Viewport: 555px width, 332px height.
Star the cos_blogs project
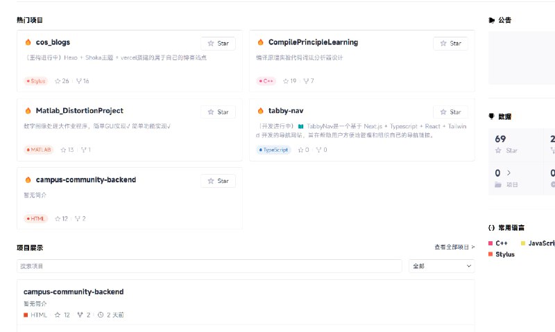(x=218, y=43)
